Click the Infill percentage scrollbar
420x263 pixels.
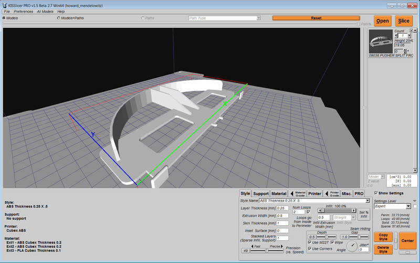tap(337, 211)
